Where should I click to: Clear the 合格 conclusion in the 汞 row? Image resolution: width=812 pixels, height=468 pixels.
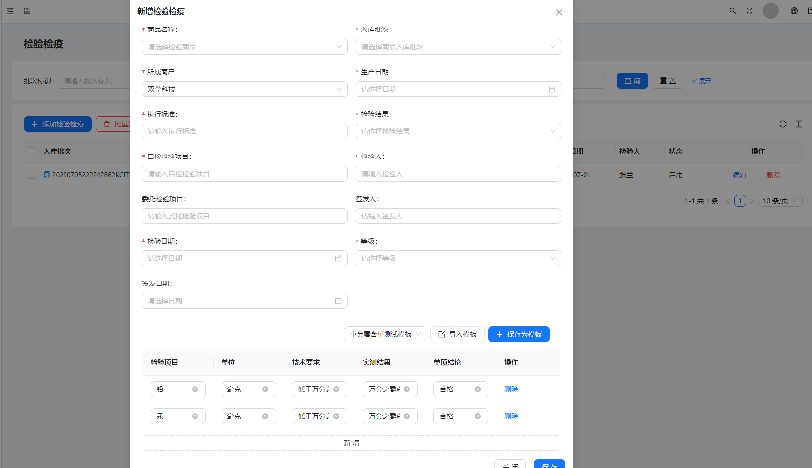click(478, 416)
